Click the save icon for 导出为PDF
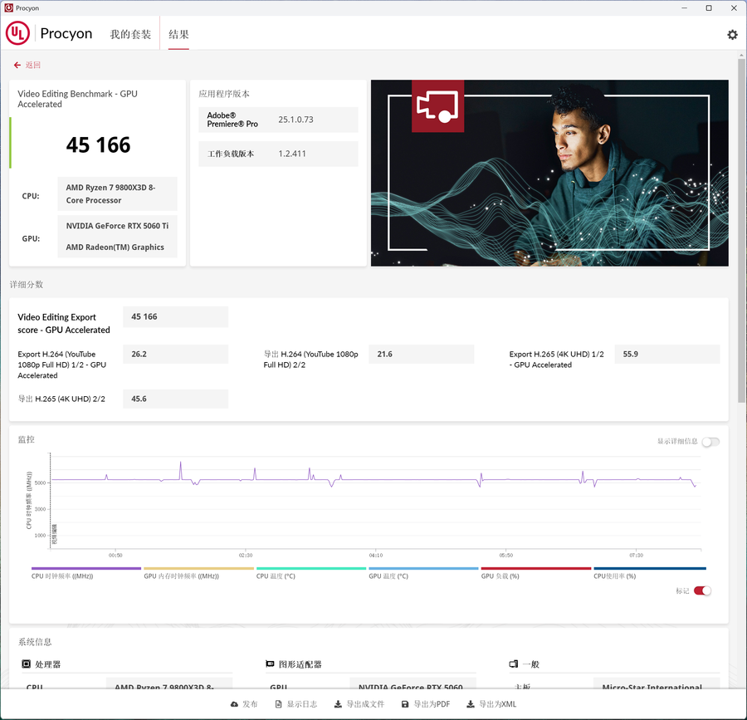 pos(405,704)
